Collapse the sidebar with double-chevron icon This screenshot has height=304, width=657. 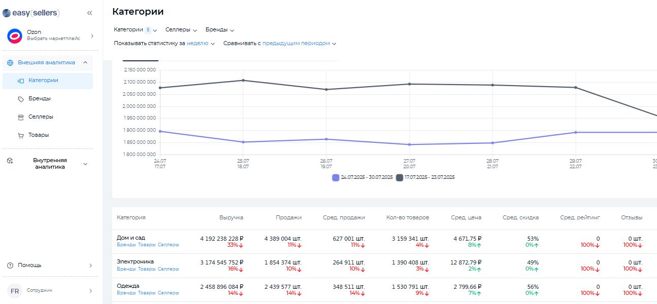click(89, 13)
